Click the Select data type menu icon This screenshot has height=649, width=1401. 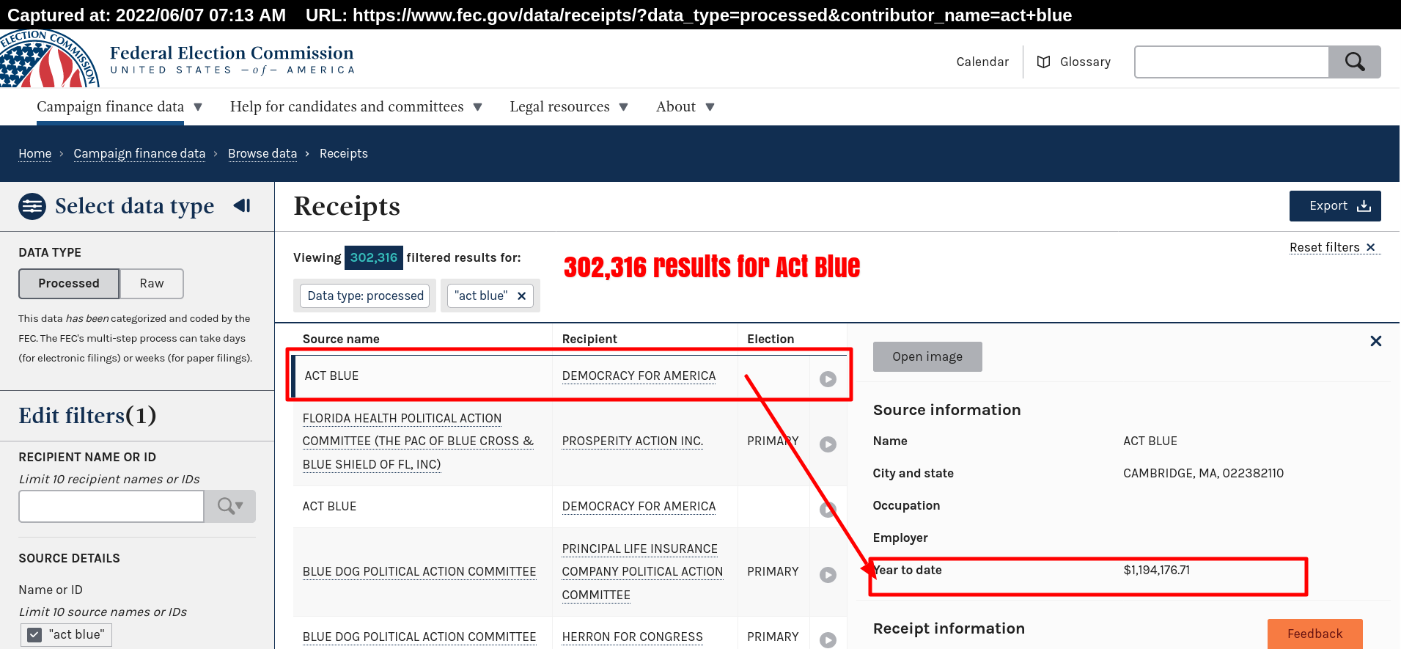32,207
